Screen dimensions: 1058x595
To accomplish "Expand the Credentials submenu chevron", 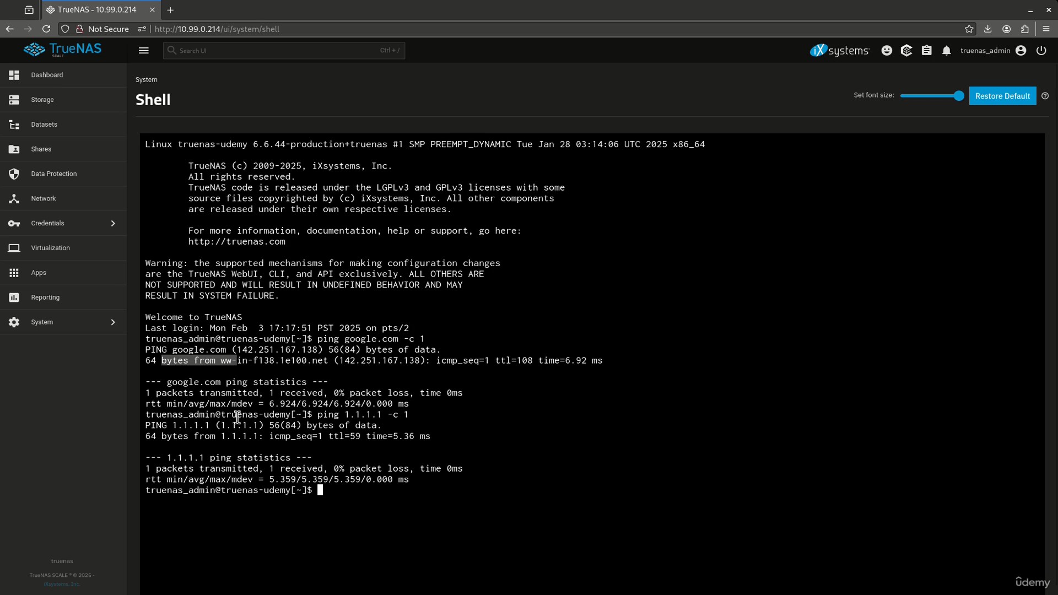I will point(113,223).
